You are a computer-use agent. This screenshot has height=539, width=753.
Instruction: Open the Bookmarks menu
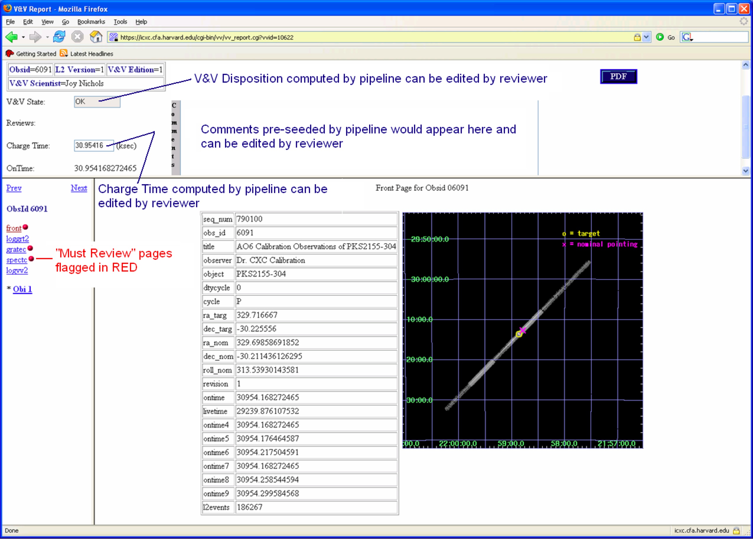[x=91, y=22]
